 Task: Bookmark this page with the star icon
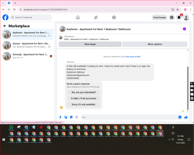178,10
